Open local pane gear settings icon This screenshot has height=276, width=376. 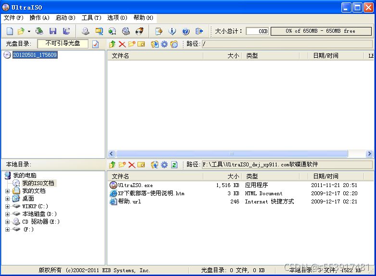(x=164, y=165)
